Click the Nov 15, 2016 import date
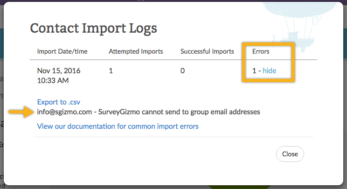 (59, 71)
